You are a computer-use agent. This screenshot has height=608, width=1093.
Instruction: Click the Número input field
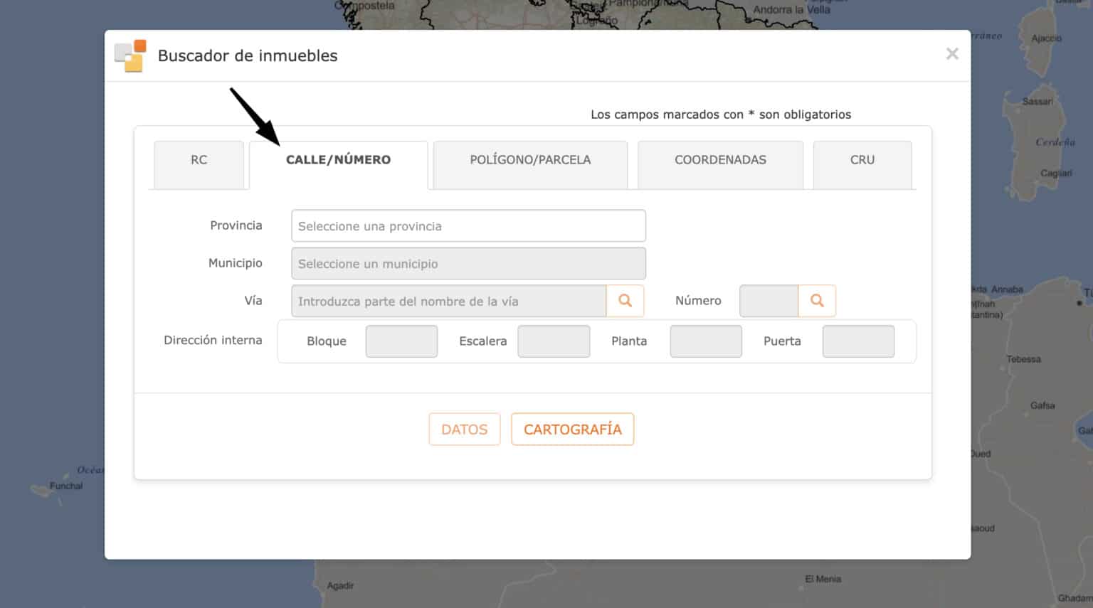[x=769, y=301]
